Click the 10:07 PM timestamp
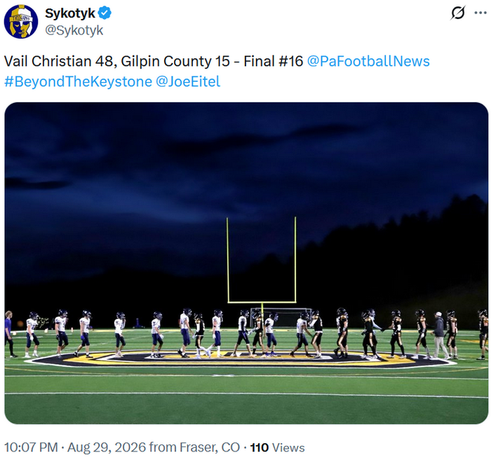This screenshot has height=457, width=491. tap(31, 447)
